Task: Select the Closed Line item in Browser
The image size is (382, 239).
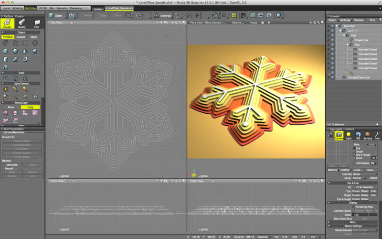Action: [x=361, y=40]
